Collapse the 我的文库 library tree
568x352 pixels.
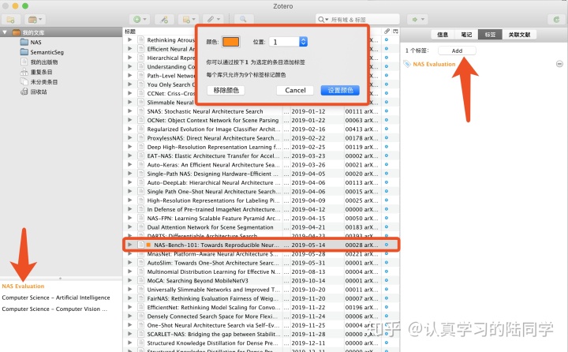pos(5,32)
